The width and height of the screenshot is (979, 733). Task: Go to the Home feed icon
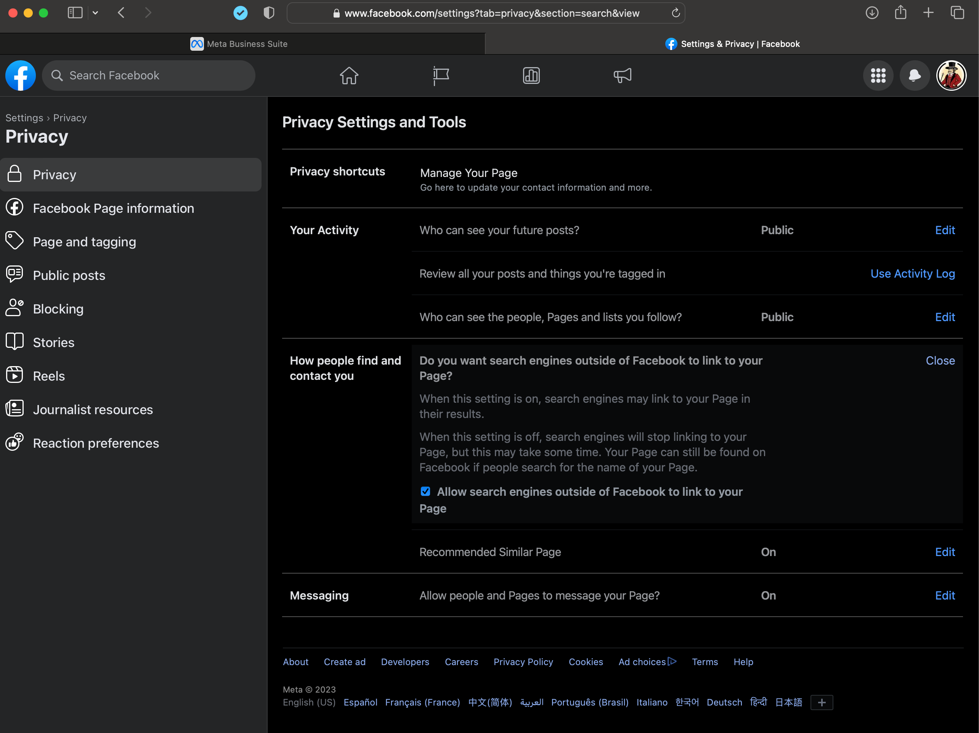click(x=349, y=75)
